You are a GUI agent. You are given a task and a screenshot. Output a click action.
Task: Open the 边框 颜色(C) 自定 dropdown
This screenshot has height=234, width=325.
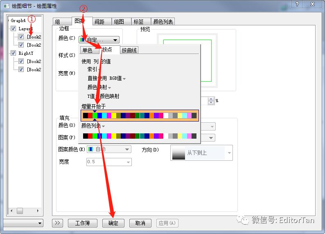(x=99, y=40)
